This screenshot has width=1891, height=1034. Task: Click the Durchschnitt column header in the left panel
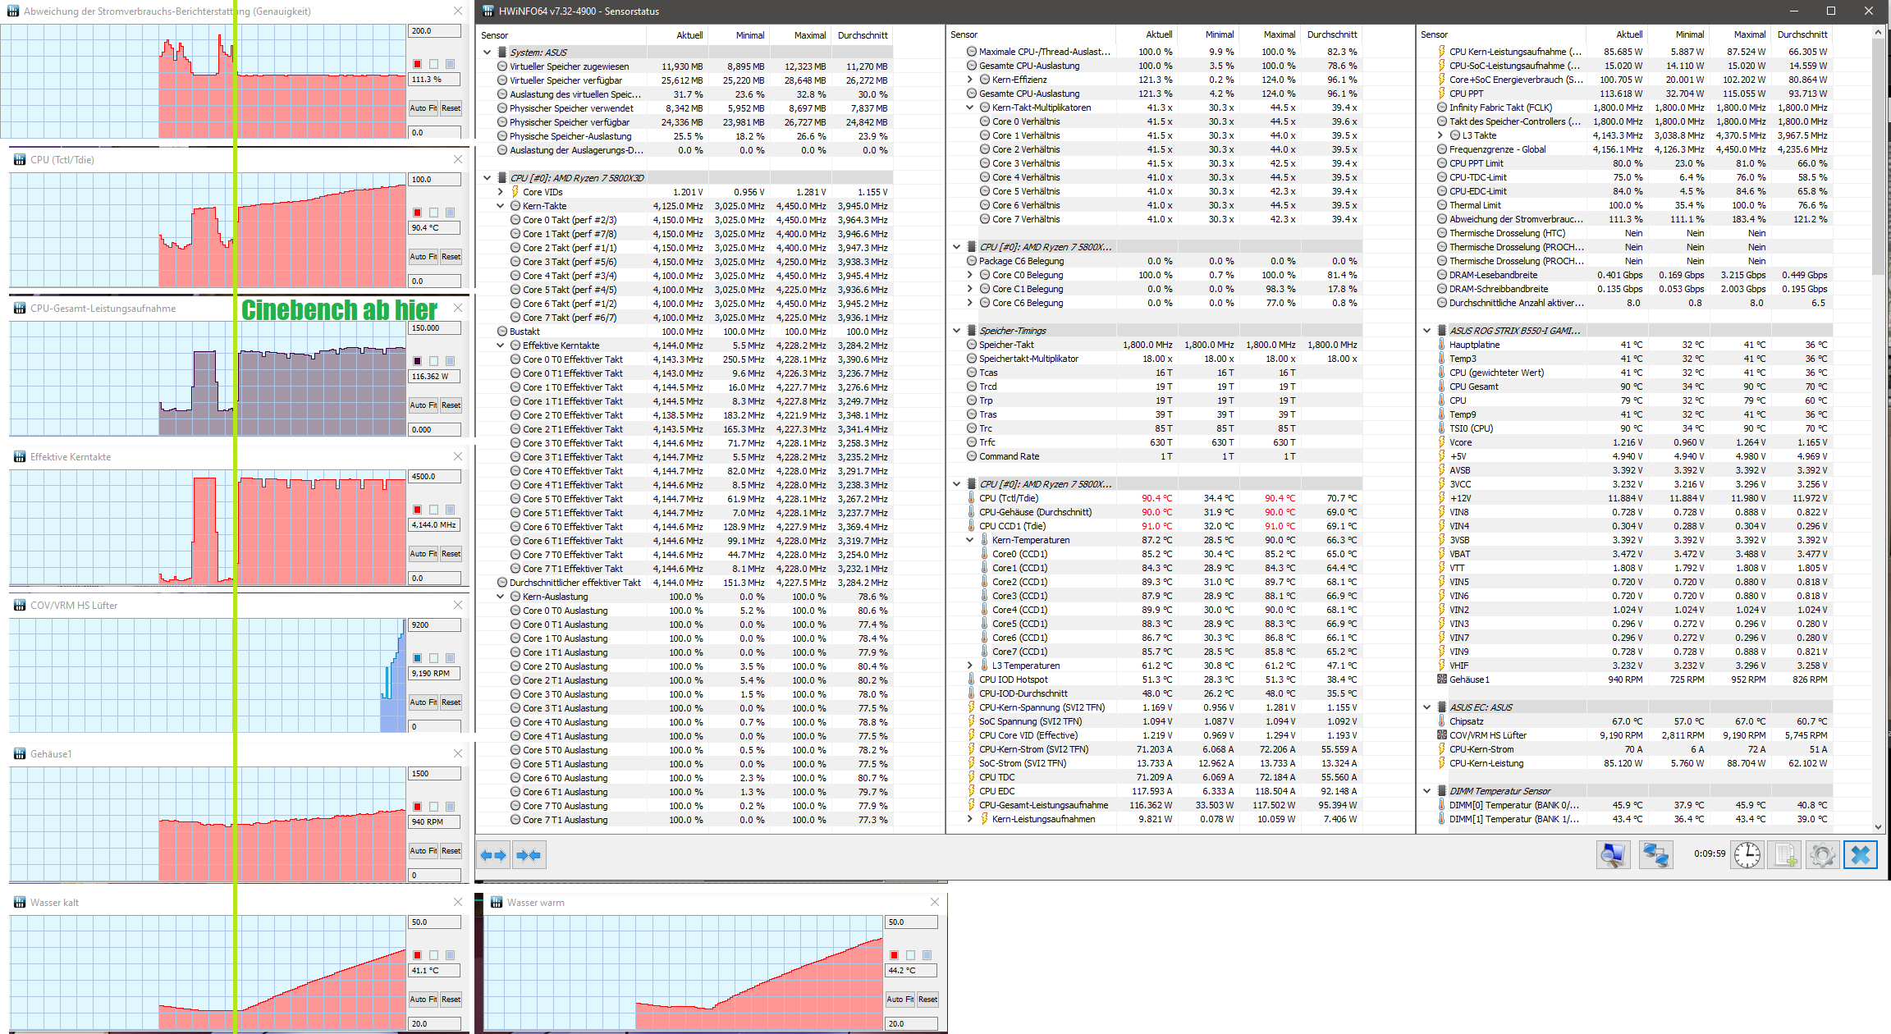point(862,35)
